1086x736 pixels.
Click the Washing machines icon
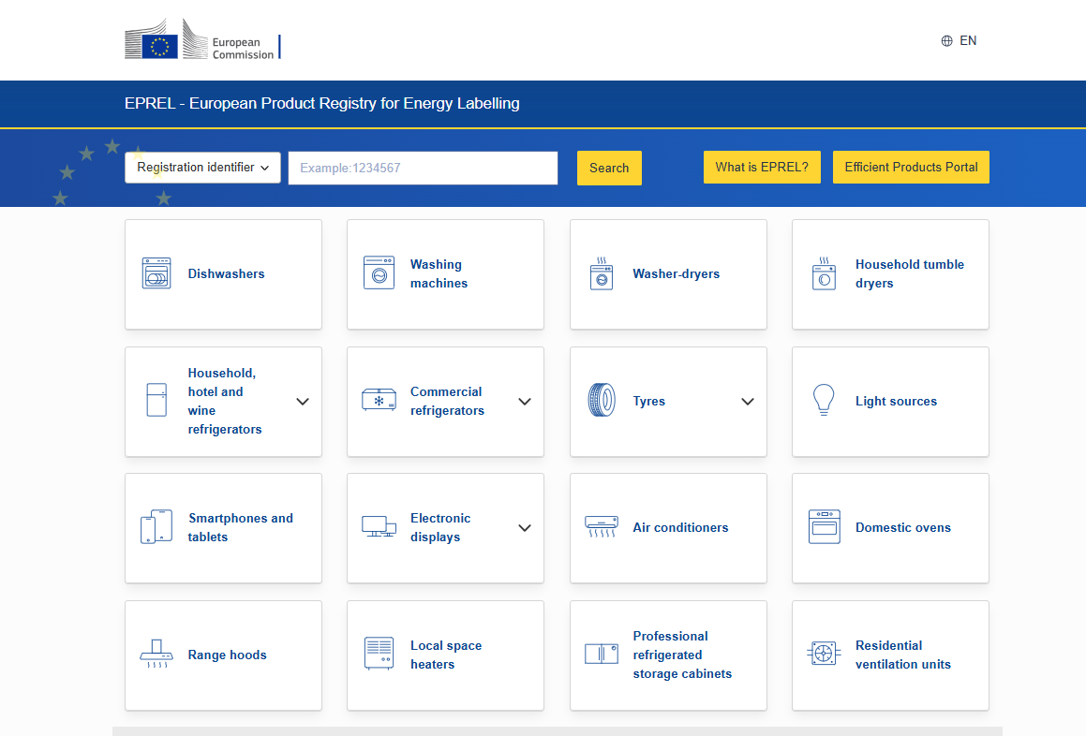pyautogui.click(x=379, y=272)
